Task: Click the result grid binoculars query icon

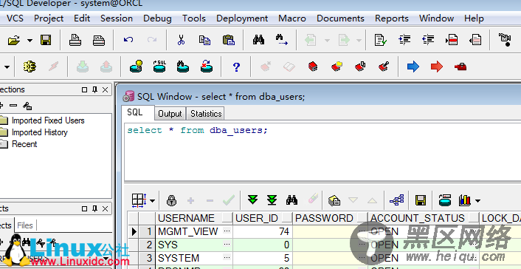Action: [x=291, y=200]
